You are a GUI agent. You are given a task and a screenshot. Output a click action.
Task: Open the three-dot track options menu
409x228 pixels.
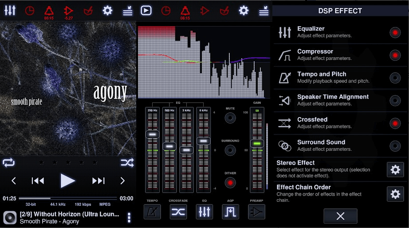129,217
